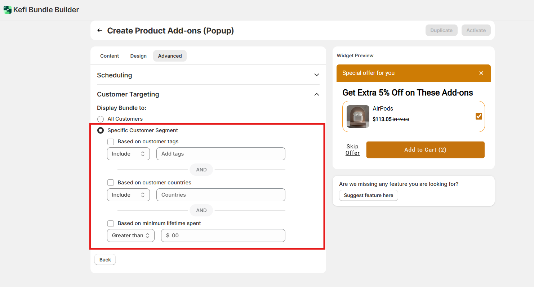Click the Kefi Bundle Builder logo icon
534x287 pixels.
pyautogui.click(x=7, y=10)
